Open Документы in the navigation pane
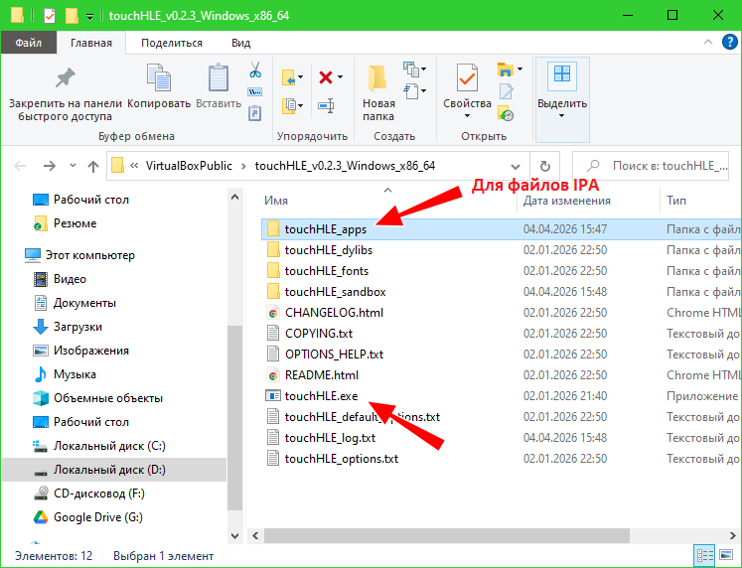This screenshot has height=568, width=742. (84, 303)
